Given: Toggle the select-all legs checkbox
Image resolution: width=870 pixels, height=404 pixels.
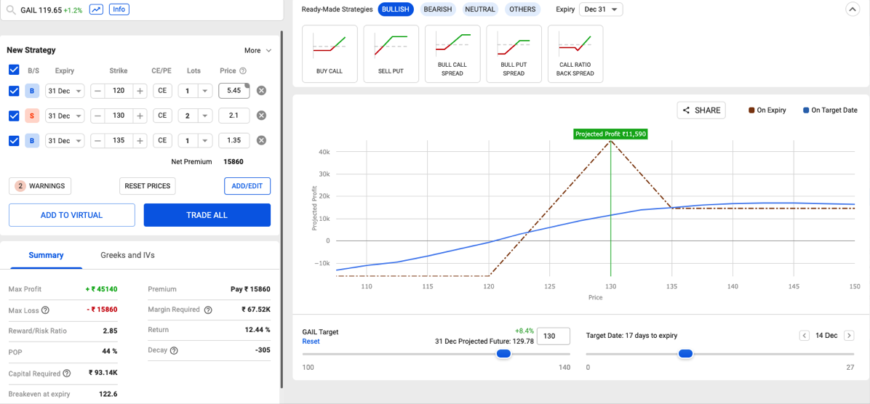Looking at the screenshot, I should tap(14, 70).
